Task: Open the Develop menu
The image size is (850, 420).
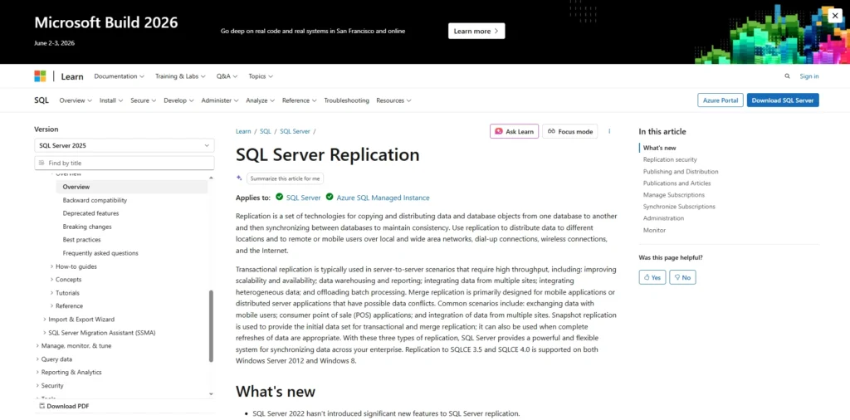Action: [x=179, y=100]
